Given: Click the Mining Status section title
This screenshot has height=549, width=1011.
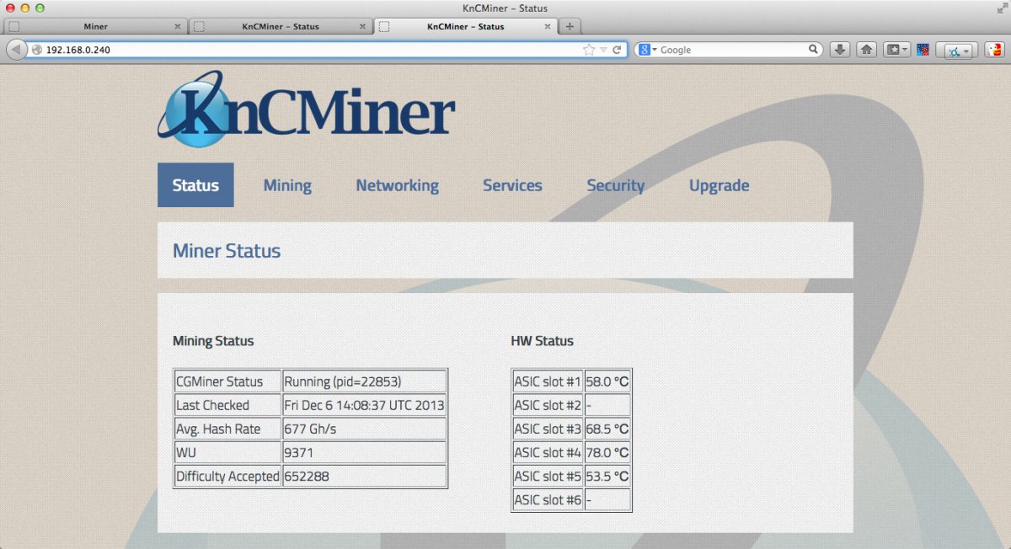Looking at the screenshot, I should (x=213, y=341).
